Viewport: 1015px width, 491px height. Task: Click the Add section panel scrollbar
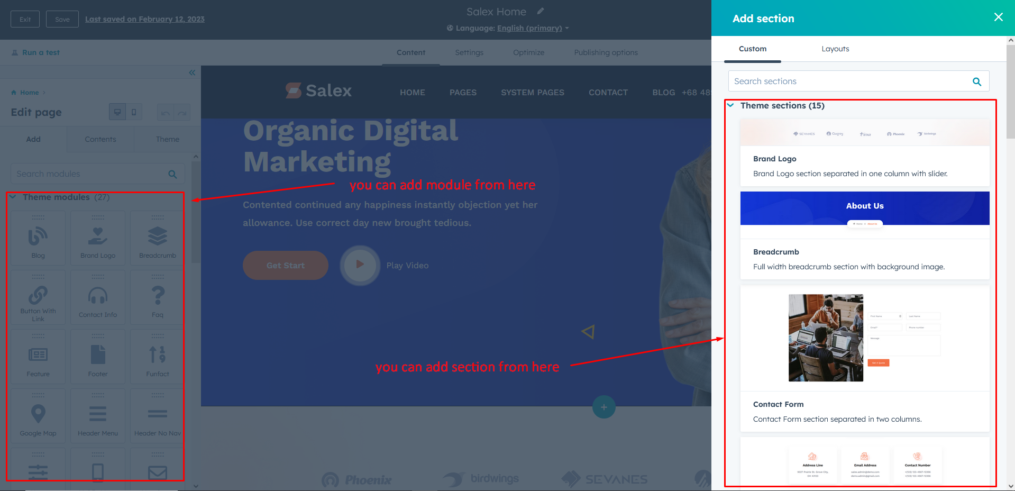1010,90
